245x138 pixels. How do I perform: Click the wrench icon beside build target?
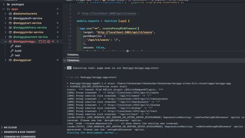pyautogui.click(x=12, y=51)
